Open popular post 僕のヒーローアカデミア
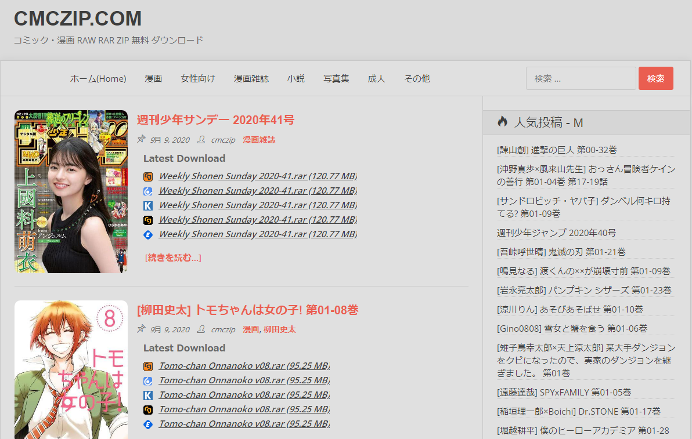The width and height of the screenshot is (692, 439). click(x=583, y=431)
